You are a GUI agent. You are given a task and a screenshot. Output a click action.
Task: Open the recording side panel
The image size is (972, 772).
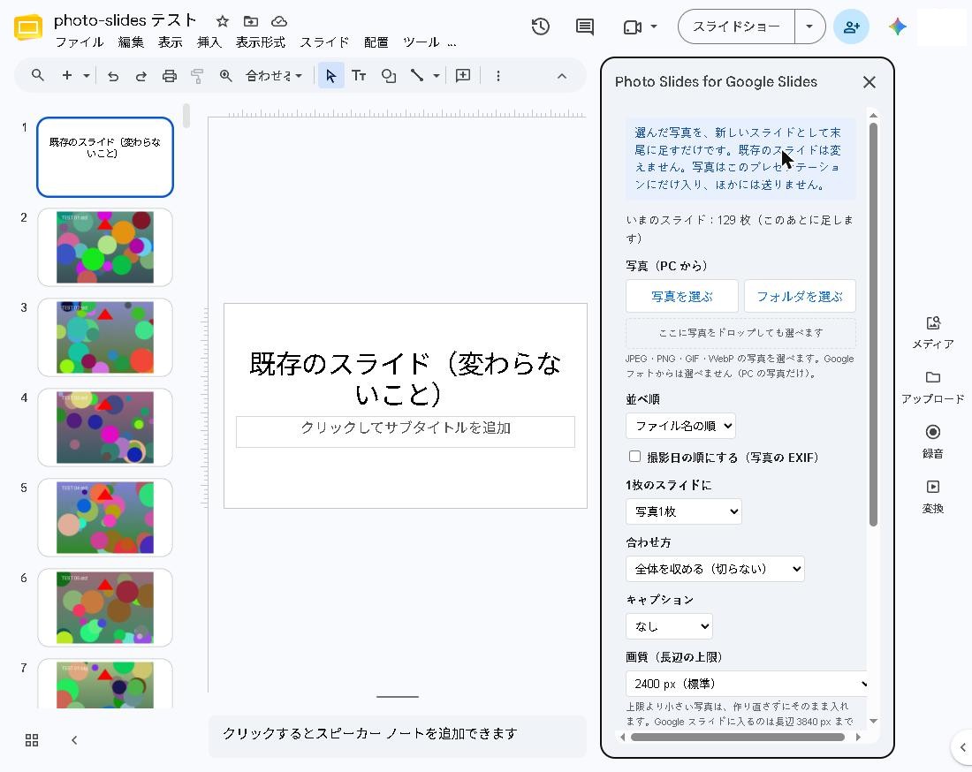[x=933, y=441]
